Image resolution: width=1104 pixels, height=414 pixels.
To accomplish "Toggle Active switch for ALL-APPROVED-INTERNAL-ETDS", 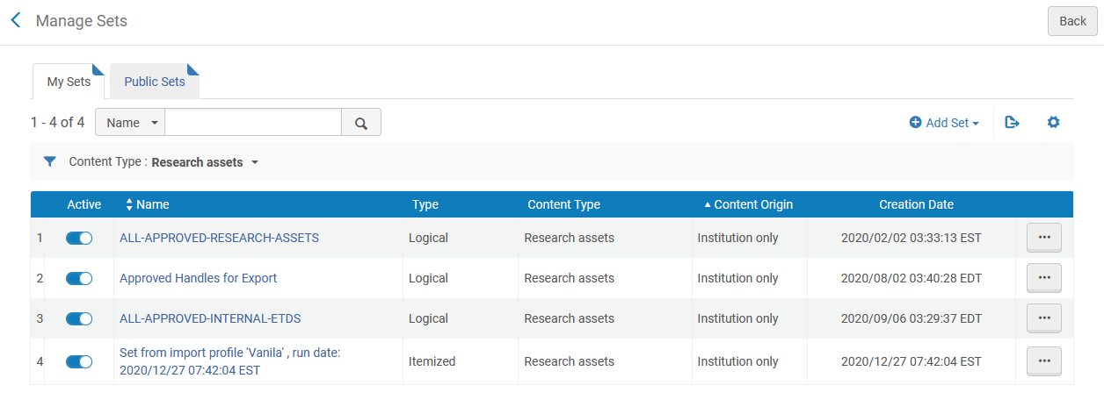I will point(79,318).
